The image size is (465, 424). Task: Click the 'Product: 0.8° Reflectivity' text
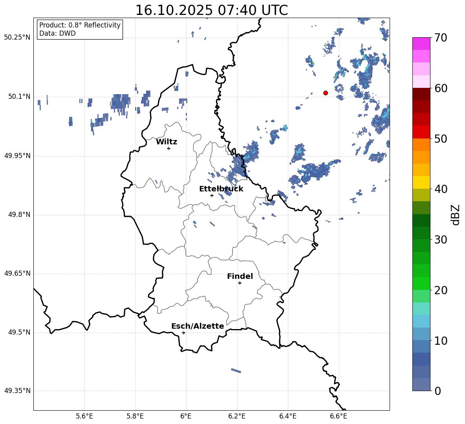click(x=80, y=25)
